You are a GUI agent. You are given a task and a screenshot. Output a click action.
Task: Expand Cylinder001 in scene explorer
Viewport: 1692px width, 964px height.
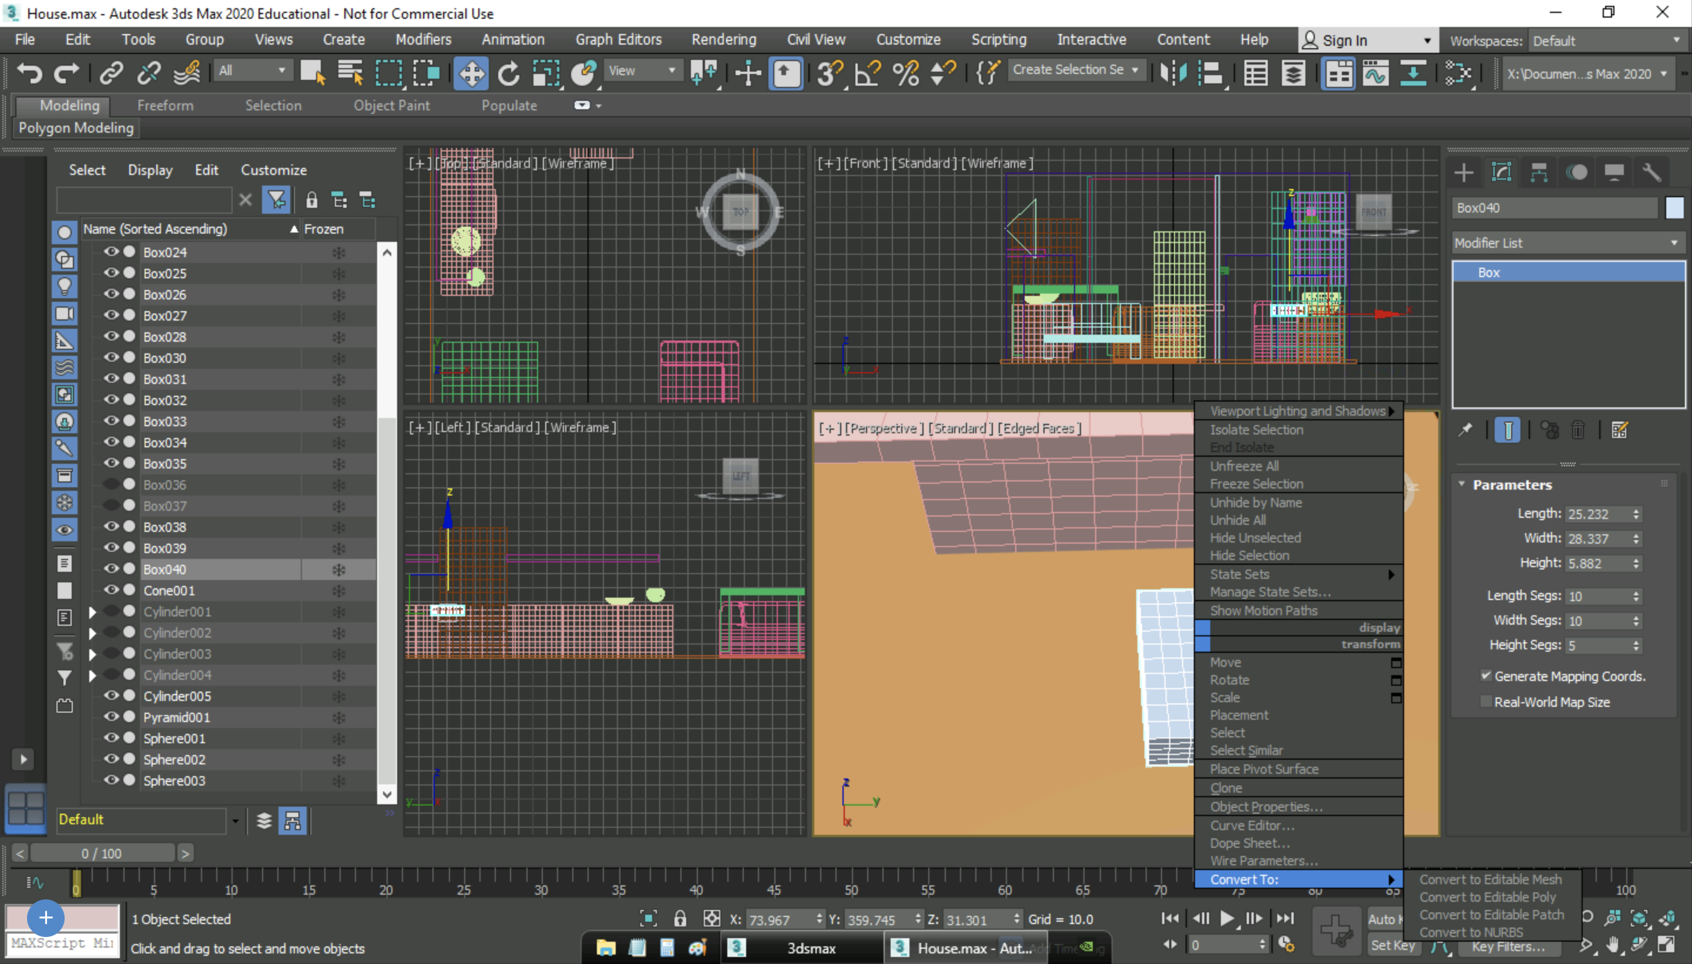(92, 612)
